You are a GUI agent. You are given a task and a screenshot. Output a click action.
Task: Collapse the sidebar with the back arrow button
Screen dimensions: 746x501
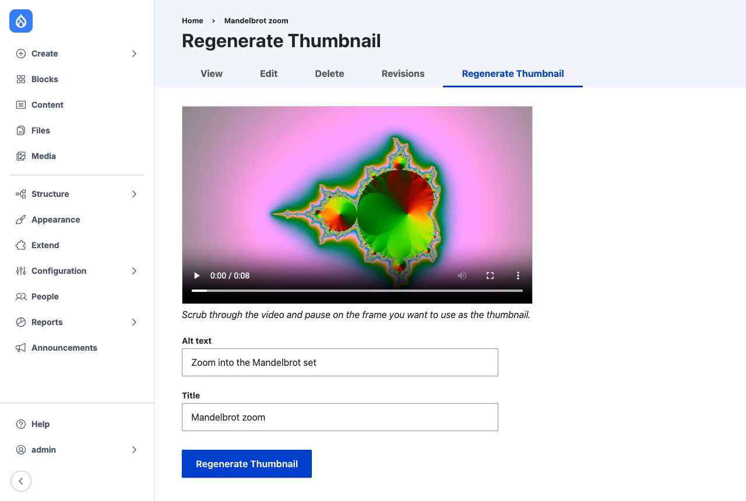tap(21, 481)
